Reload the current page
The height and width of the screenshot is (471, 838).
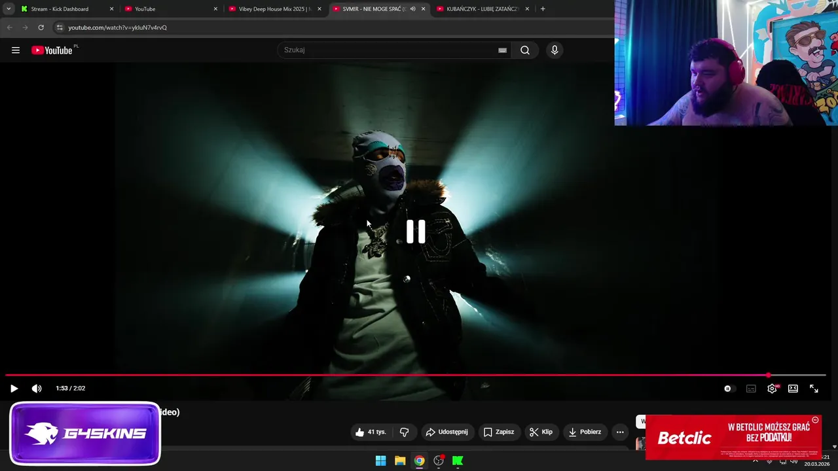coord(41,27)
